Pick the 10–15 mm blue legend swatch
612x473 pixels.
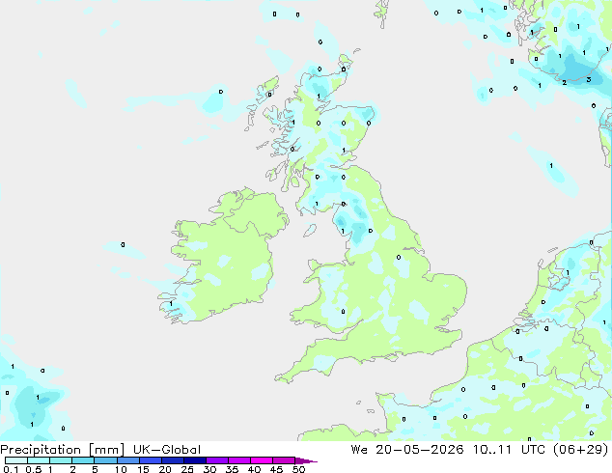[x=127, y=460]
